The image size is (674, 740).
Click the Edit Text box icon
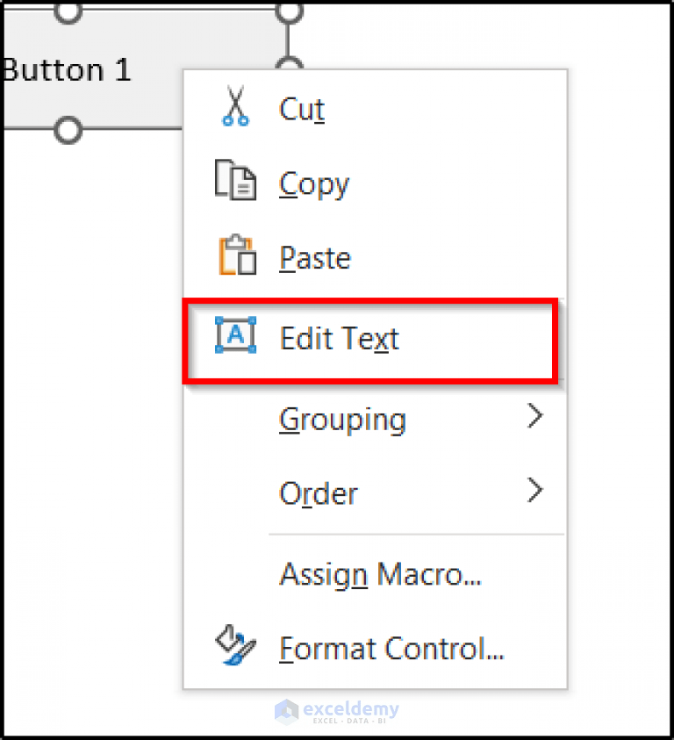pyautogui.click(x=233, y=336)
